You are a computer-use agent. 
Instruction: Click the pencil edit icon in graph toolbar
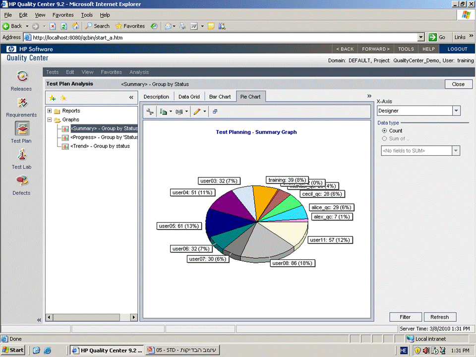[x=197, y=112]
